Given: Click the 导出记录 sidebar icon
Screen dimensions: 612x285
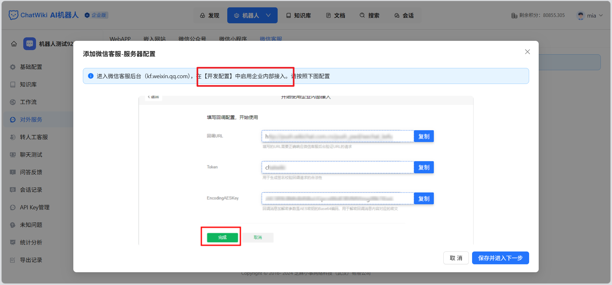Looking at the screenshot, I should pyautogui.click(x=13, y=260).
